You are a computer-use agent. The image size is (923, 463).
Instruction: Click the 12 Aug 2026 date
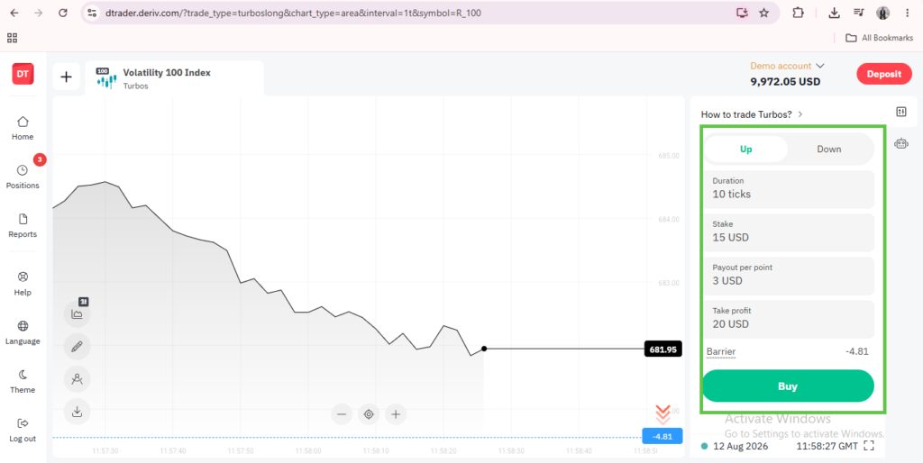741,446
